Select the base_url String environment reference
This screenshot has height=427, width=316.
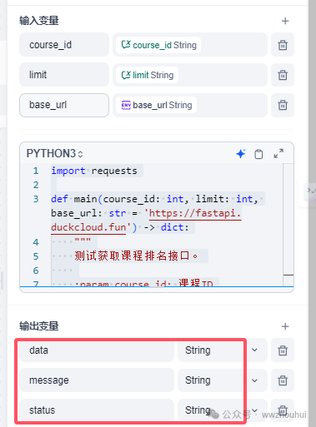(157, 105)
